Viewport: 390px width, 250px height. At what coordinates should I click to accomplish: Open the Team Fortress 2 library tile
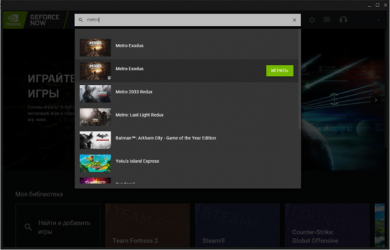148,226
